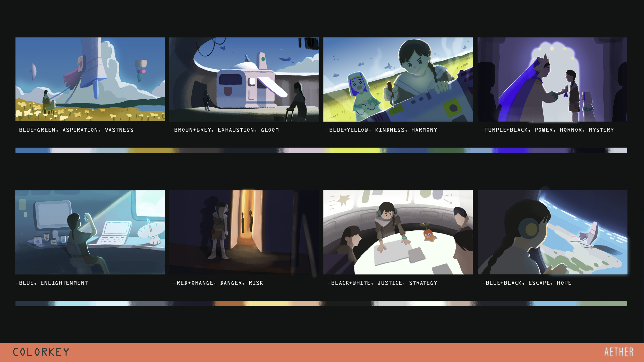Click the Purple+Black Power Hornor Mystery caption
644x362 pixels.
click(x=547, y=130)
